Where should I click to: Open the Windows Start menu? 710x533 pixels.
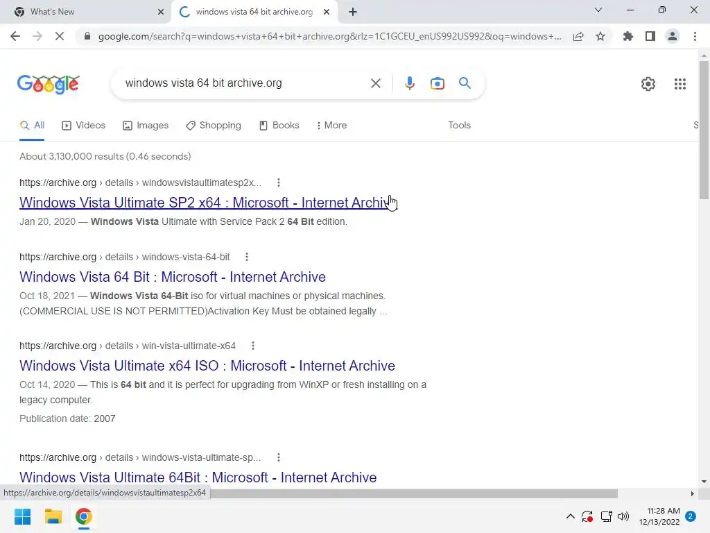tap(22, 516)
